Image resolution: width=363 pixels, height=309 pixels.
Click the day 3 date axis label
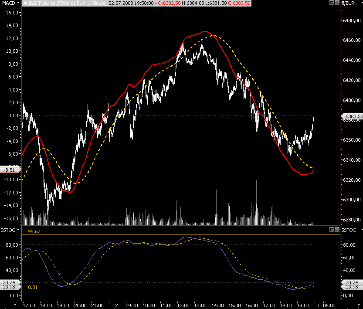tap(318, 306)
